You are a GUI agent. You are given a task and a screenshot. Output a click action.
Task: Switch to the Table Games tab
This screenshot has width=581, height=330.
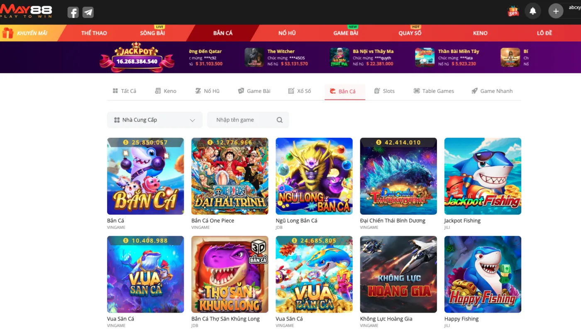point(434,91)
